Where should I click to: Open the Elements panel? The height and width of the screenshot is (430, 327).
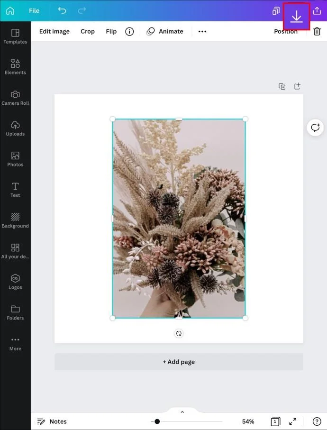click(15, 67)
